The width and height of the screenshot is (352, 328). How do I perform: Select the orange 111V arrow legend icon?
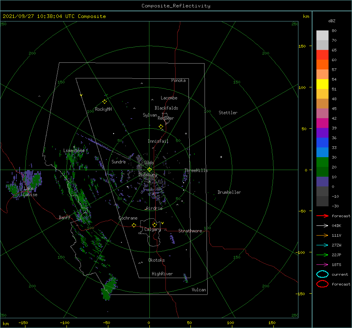click(322, 235)
